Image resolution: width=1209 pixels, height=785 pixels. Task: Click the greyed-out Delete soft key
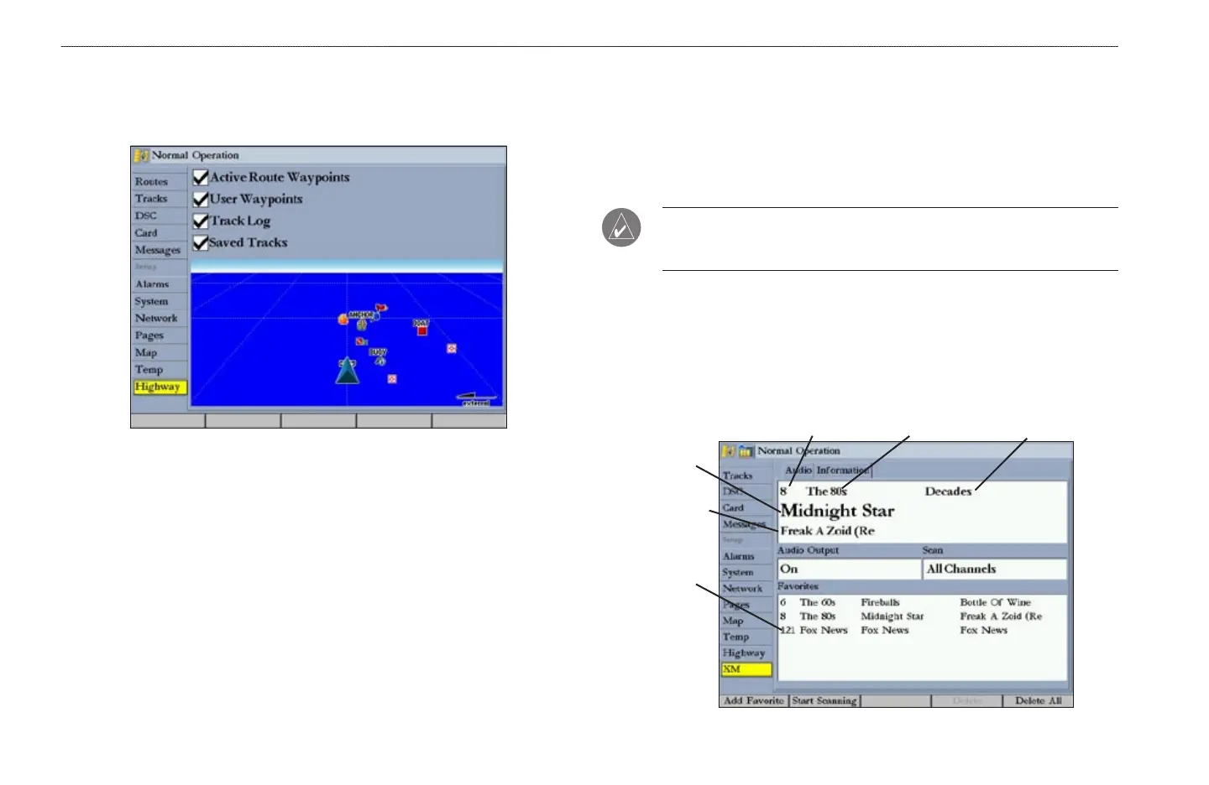point(967,700)
